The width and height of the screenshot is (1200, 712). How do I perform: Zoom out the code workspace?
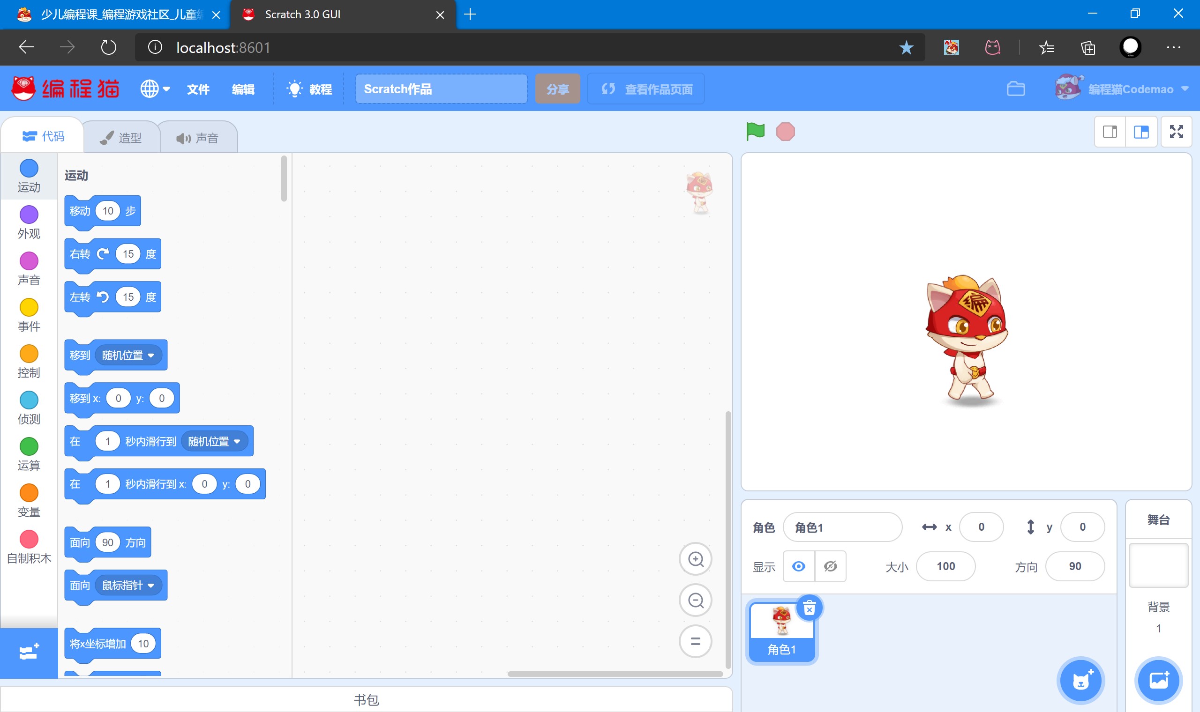(x=696, y=600)
